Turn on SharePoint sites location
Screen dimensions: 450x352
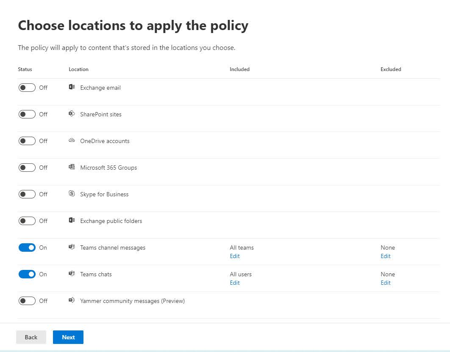(27, 114)
